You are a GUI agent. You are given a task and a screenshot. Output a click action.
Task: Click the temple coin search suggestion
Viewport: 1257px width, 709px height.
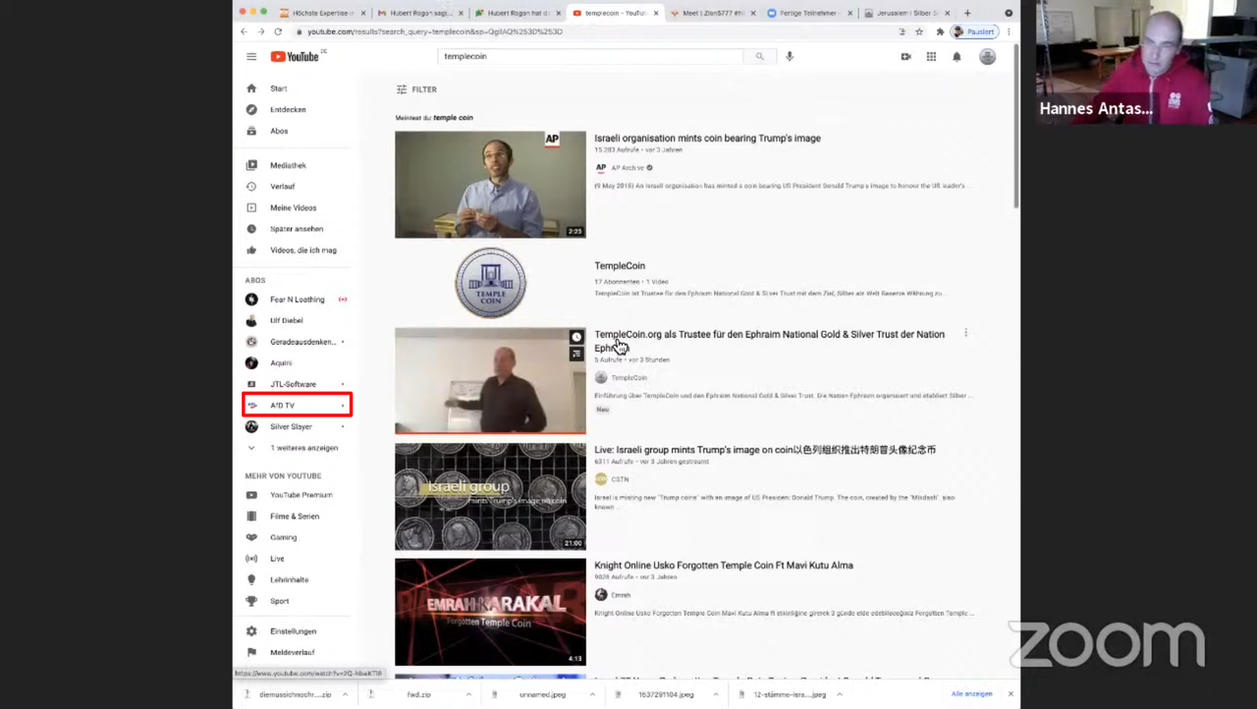point(453,118)
